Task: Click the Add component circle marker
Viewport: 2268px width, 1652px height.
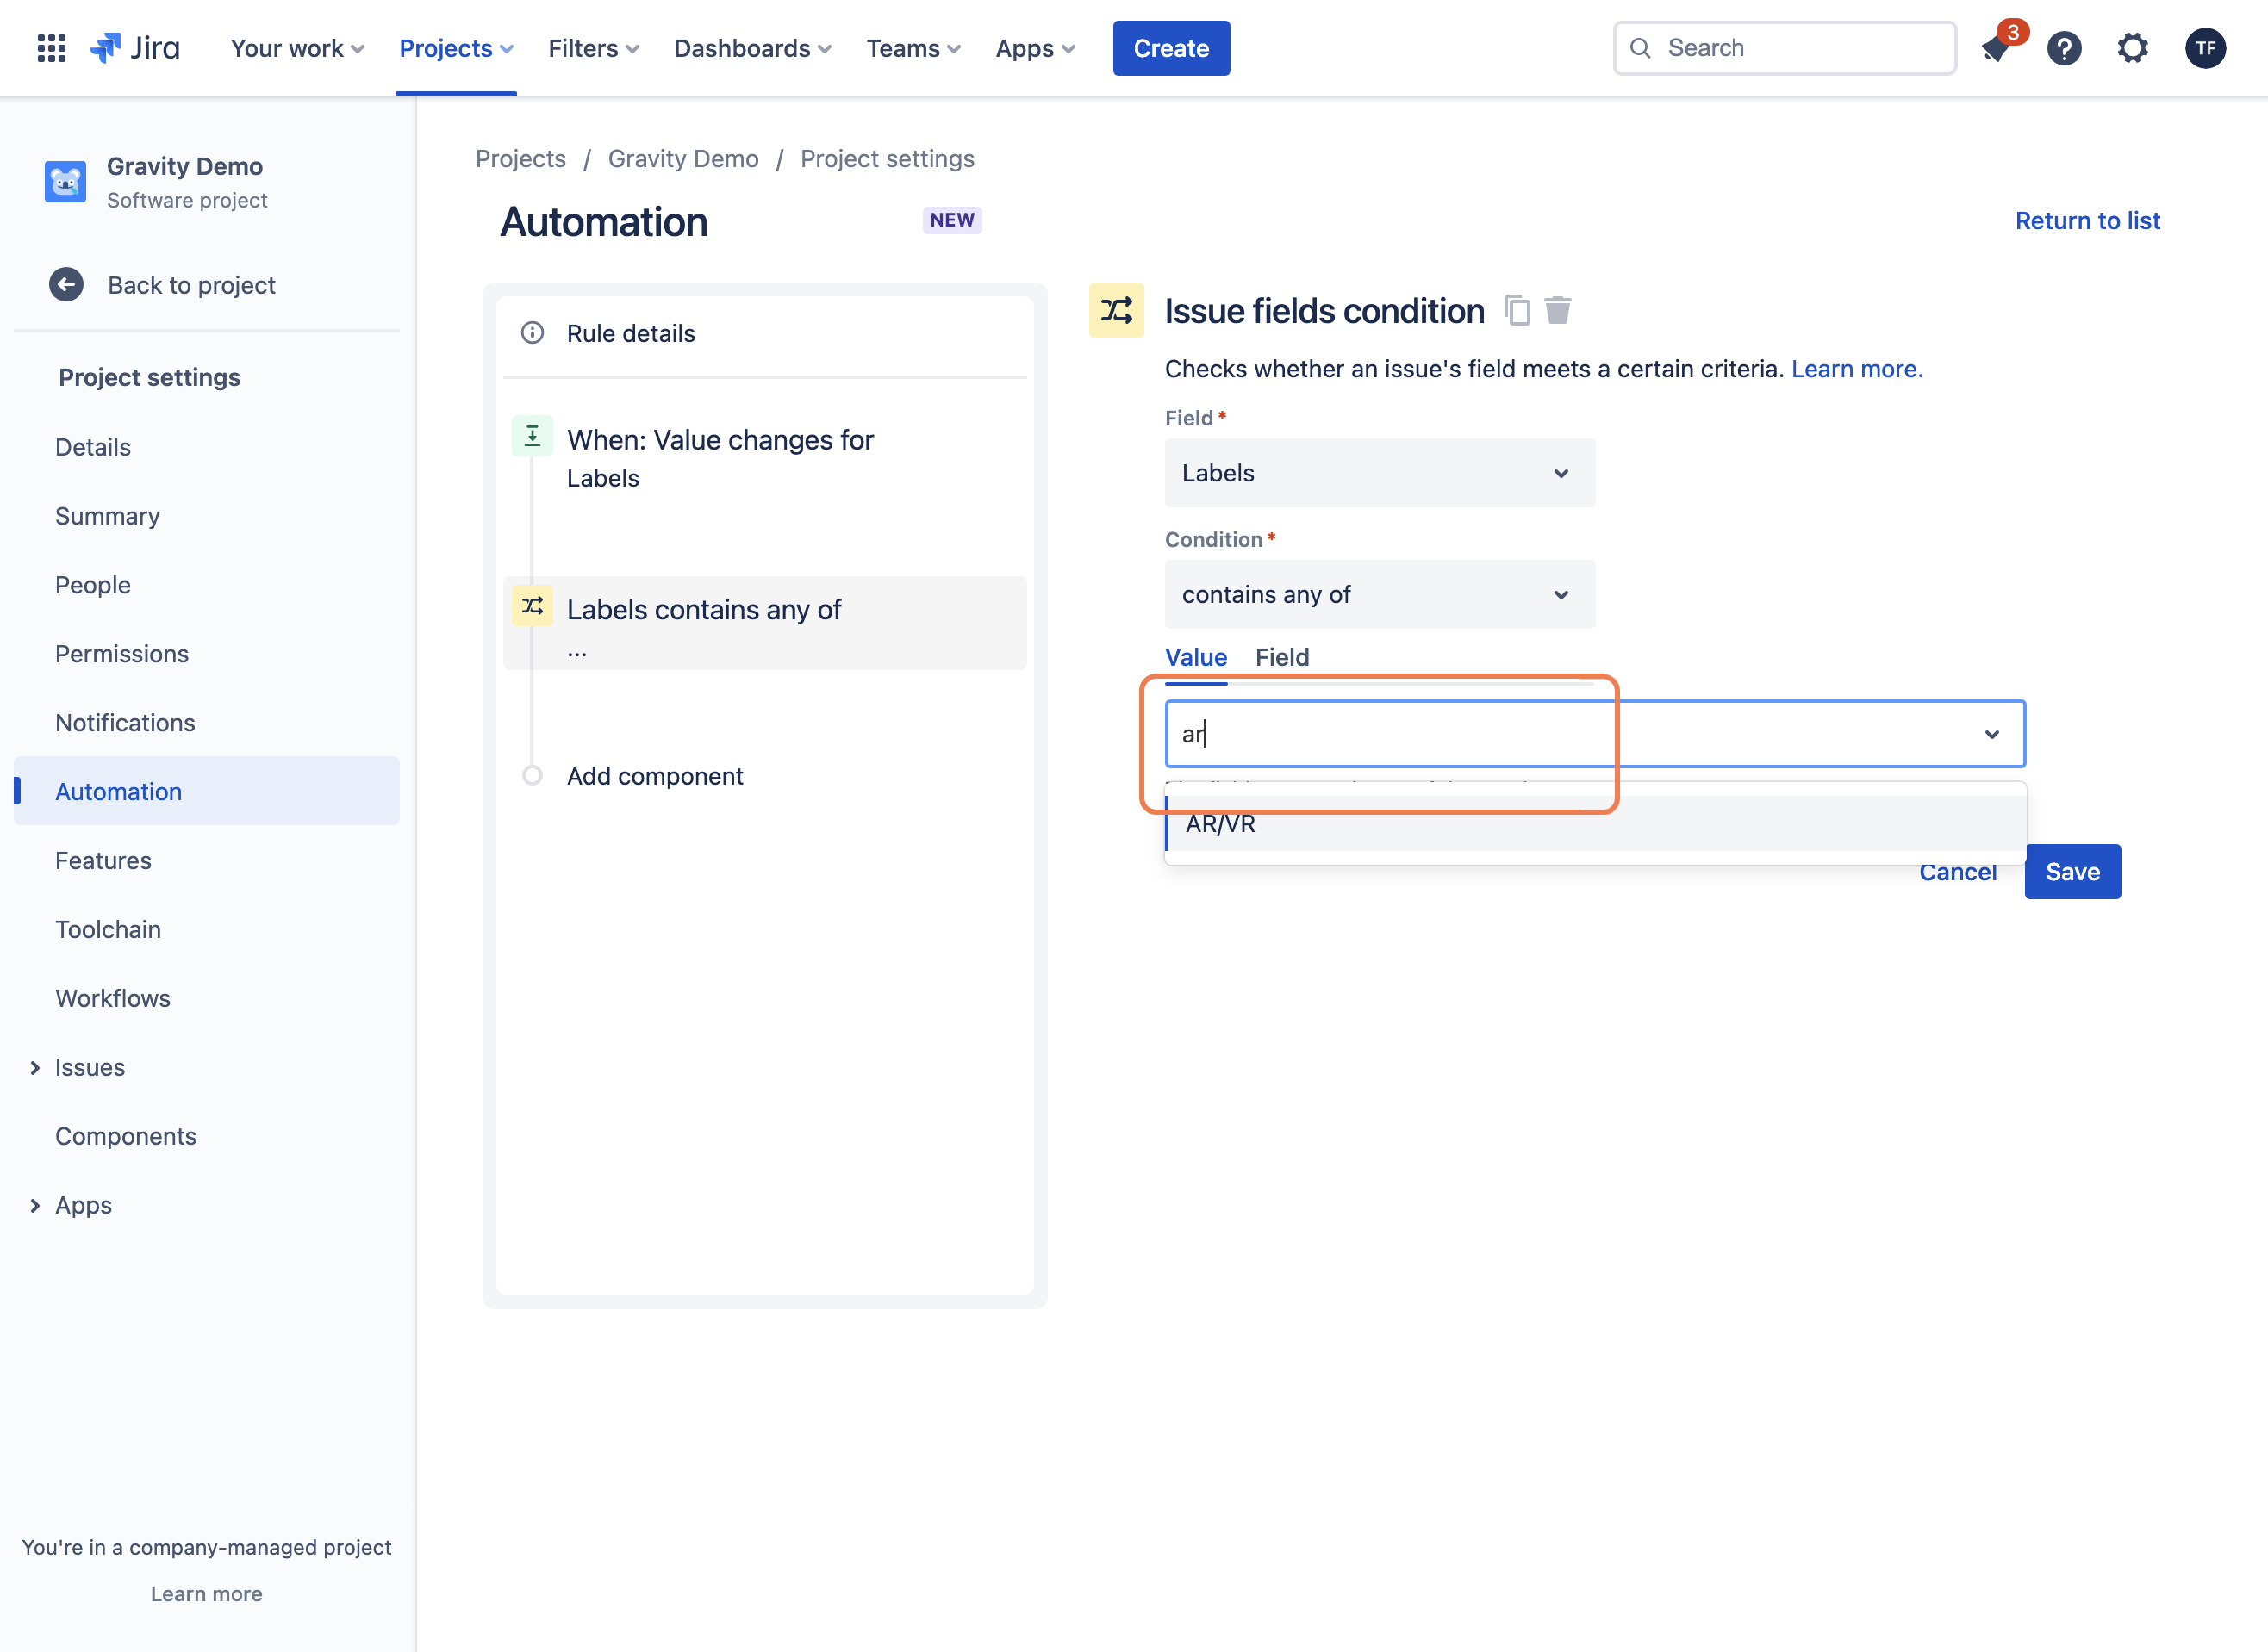Action: click(x=533, y=776)
